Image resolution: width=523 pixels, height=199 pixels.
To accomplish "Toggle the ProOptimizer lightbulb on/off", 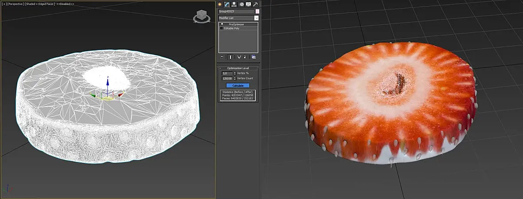I will click(x=222, y=24).
